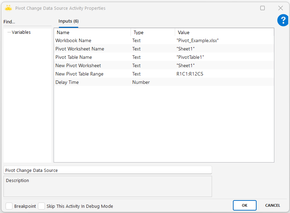
Task: Maximize the properties window
Action: coord(262,8)
